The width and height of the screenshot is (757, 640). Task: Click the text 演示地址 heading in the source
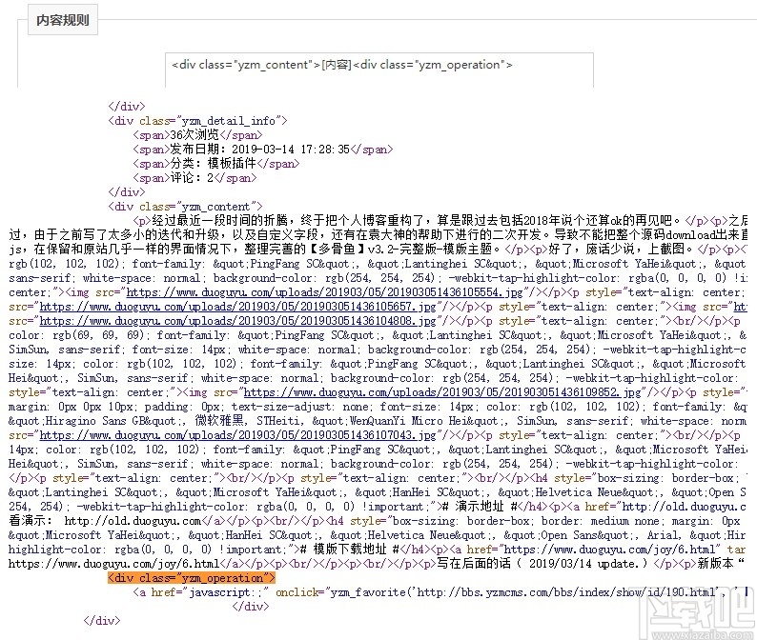tap(479, 507)
